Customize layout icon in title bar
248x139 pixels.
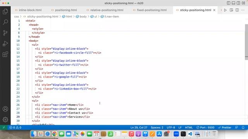[243, 3]
